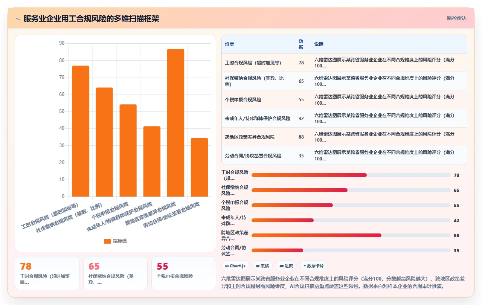The image size is (482, 305).
Task: Click dashboard title 服务业企业用工合规风险的多维扫描框架
Action: (x=91, y=18)
